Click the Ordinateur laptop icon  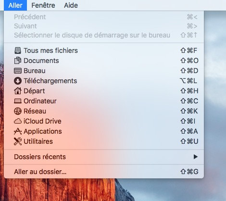(18, 101)
